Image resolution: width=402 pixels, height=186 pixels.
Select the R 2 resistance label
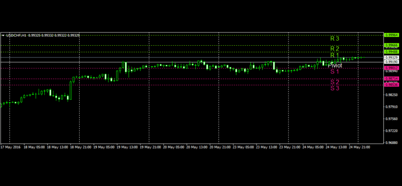point(335,49)
